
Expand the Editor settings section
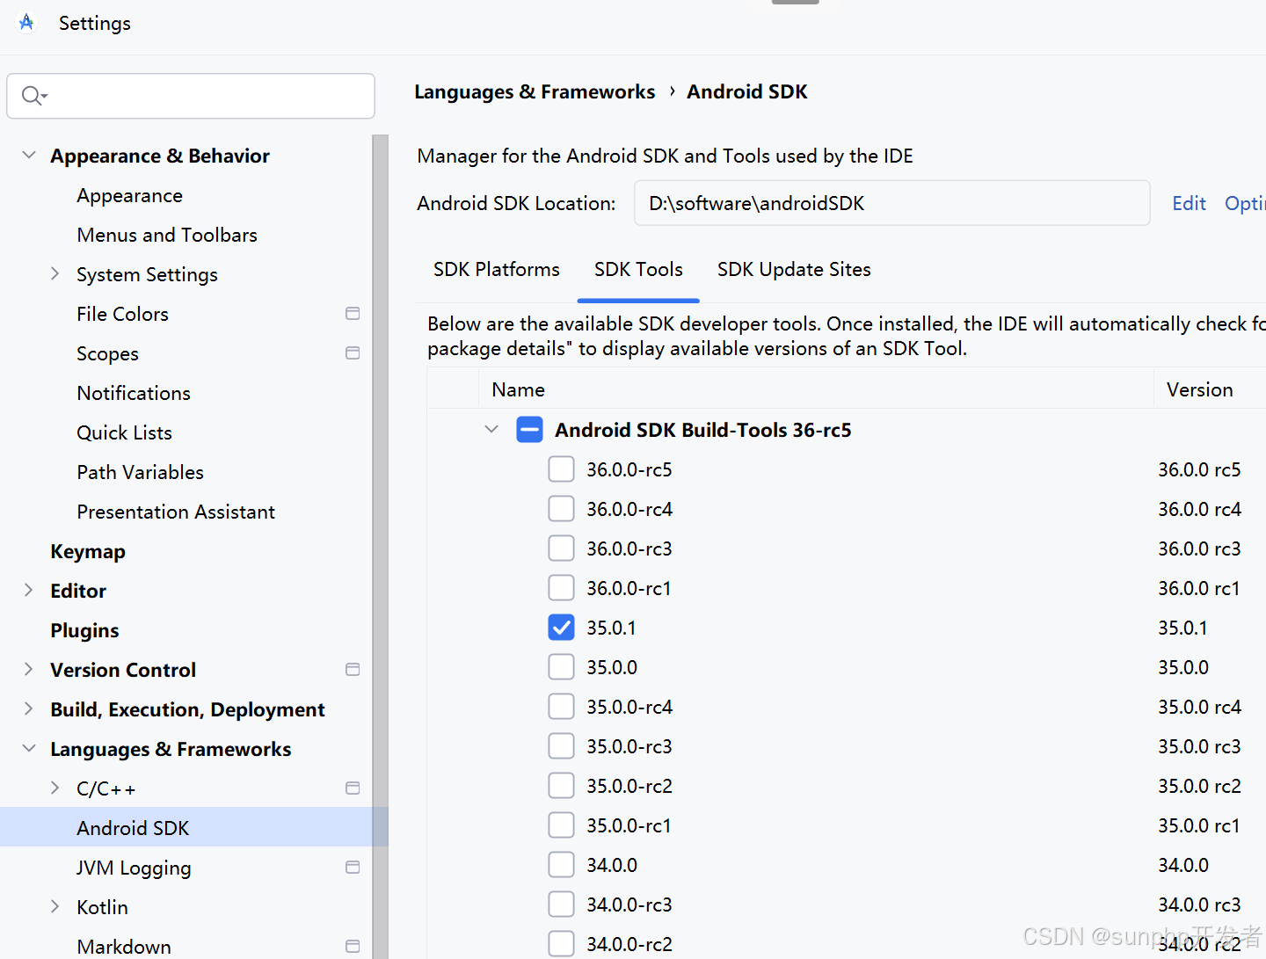29,591
